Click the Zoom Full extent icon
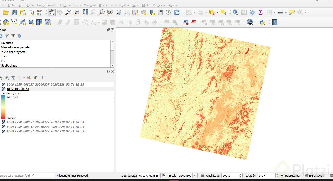 (x=85, y=12)
